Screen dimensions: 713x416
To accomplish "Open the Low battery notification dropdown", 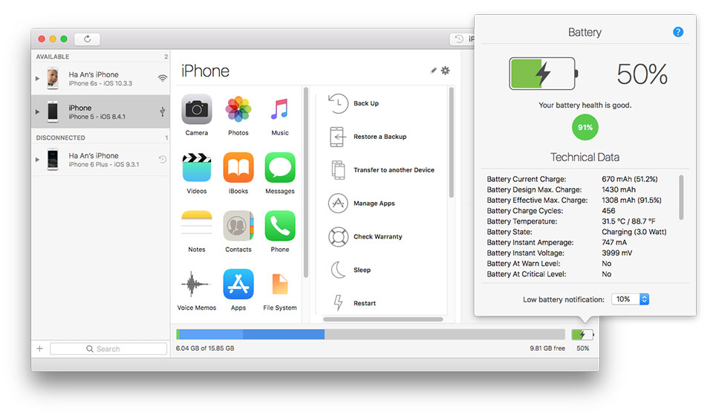I will click(x=631, y=299).
